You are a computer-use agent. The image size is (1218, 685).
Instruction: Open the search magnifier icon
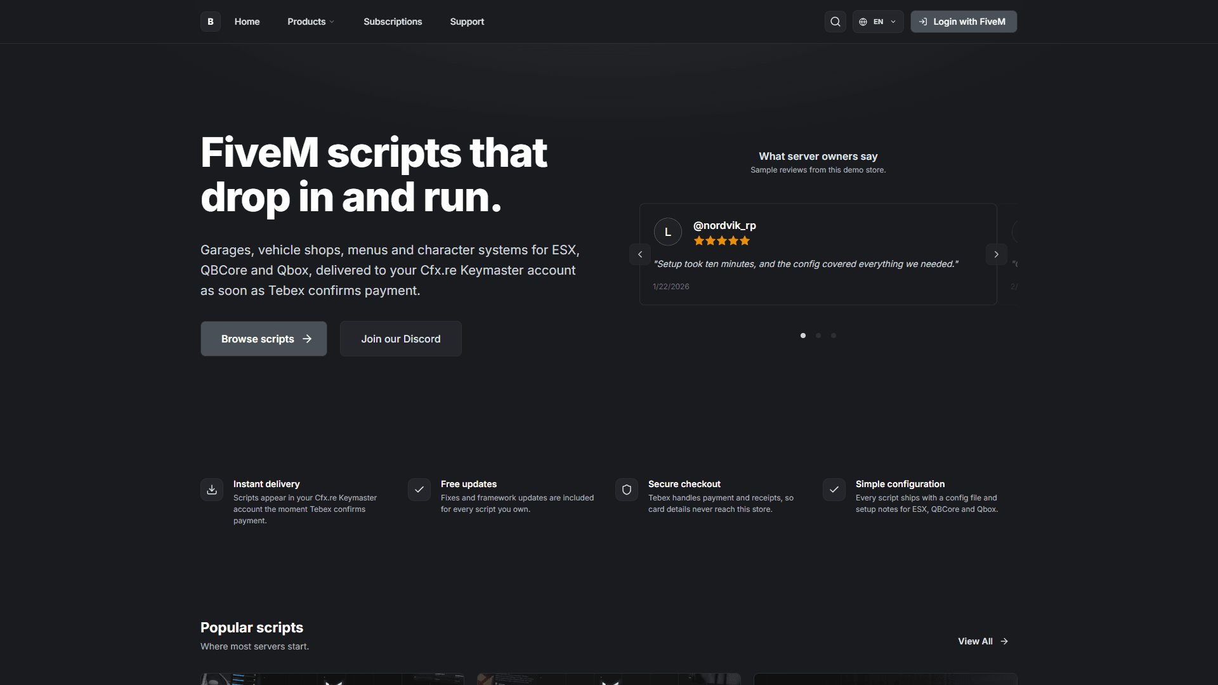pyautogui.click(x=835, y=22)
